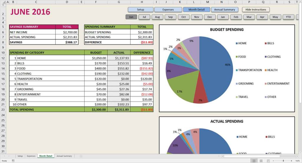
Task: Select the HOME legend swatch in Budget Spending chart
Action: tap(237, 44)
